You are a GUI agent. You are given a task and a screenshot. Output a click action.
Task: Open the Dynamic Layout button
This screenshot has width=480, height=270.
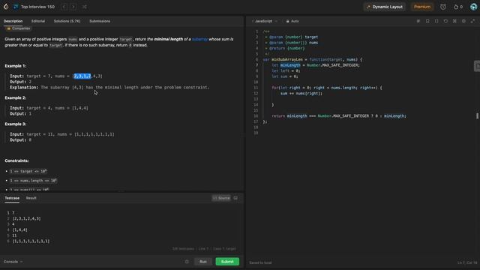(385, 7)
